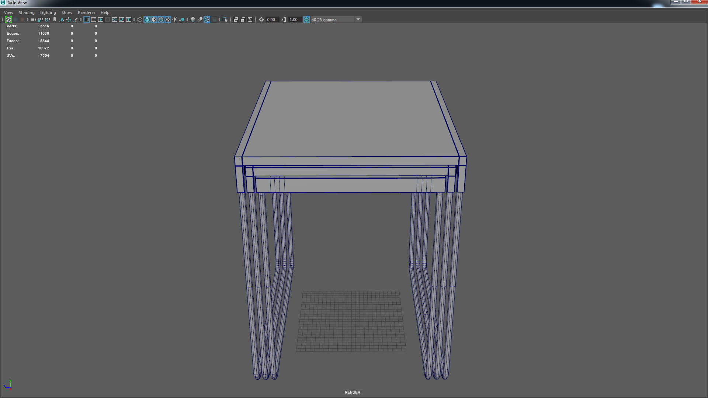Click the Side View window title
This screenshot has width=708, height=398.
(17, 3)
